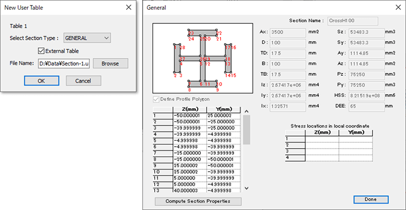Close the New User Table dialog
This screenshot has height=210, width=406.
coord(128,8)
